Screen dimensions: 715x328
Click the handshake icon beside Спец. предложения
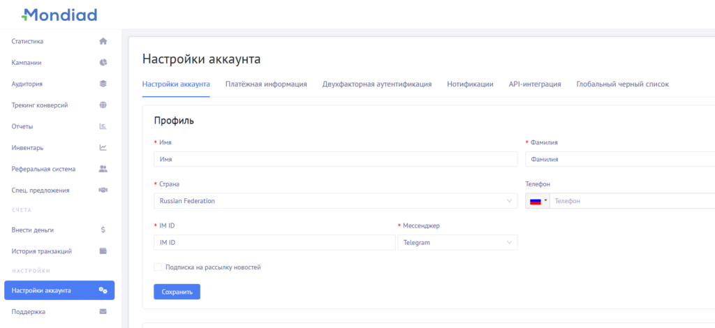coord(103,190)
